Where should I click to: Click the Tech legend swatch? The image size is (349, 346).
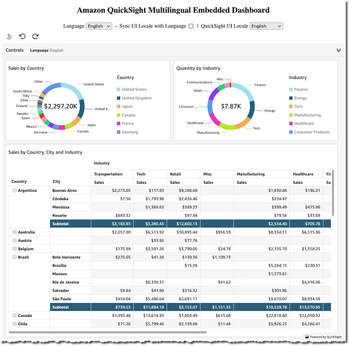point(291,106)
